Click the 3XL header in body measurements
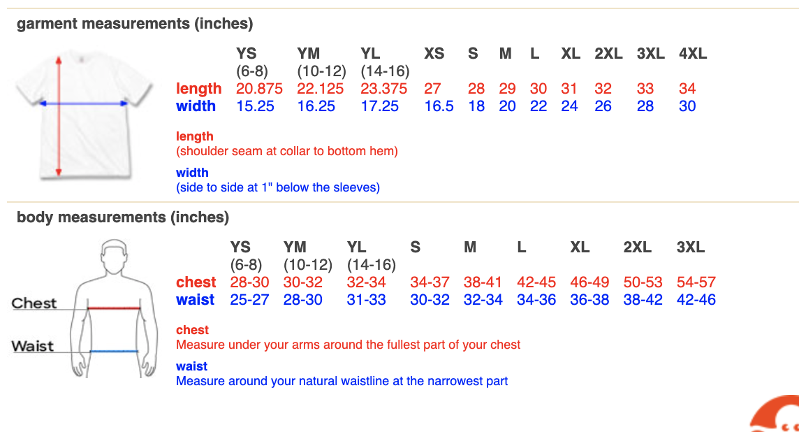 coord(691,247)
